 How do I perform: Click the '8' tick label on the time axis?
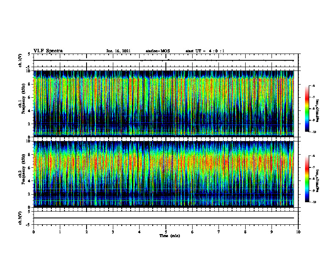(245, 232)
